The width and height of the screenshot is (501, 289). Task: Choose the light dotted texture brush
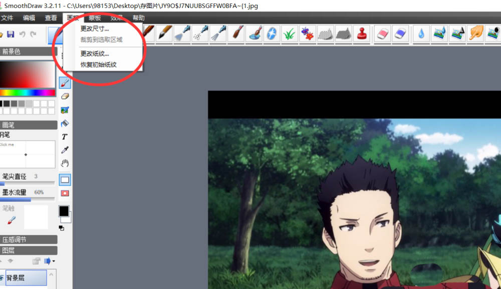(x=325, y=33)
